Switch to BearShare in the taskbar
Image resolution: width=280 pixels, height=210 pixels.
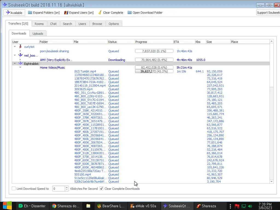(x=111, y=206)
